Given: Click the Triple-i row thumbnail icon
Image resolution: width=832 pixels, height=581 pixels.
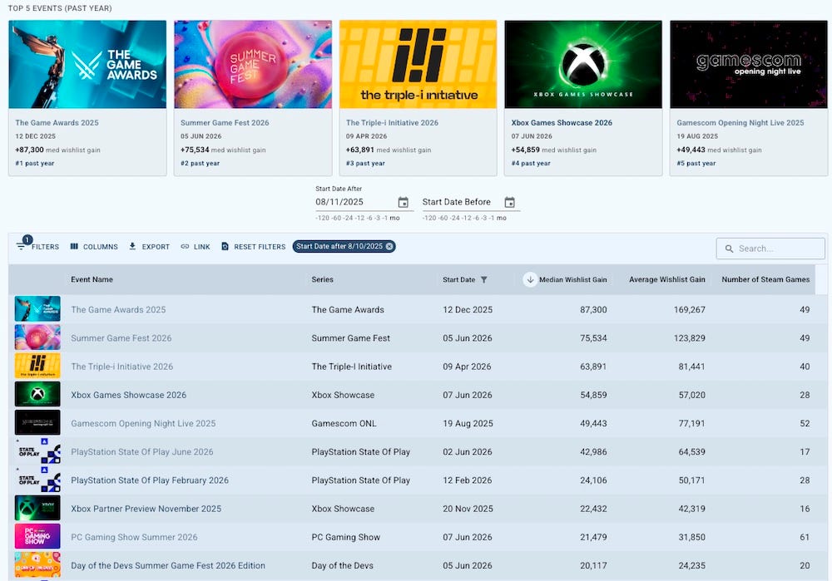Looking at the screenshot, I should point(37,366).
